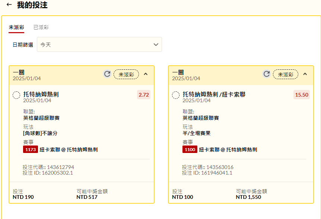Click the NTD 190 stake amount
Image resolution: width=321 pixels, height=219 pixels.
pos(23,197)
